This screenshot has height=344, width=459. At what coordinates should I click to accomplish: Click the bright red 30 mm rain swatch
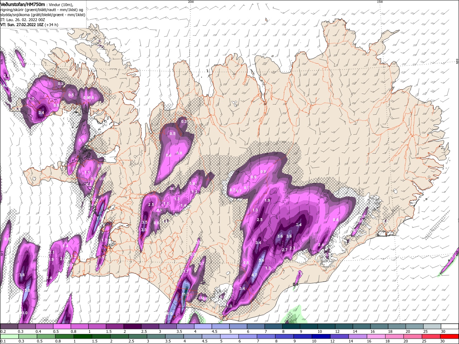(x=449, y=336)
